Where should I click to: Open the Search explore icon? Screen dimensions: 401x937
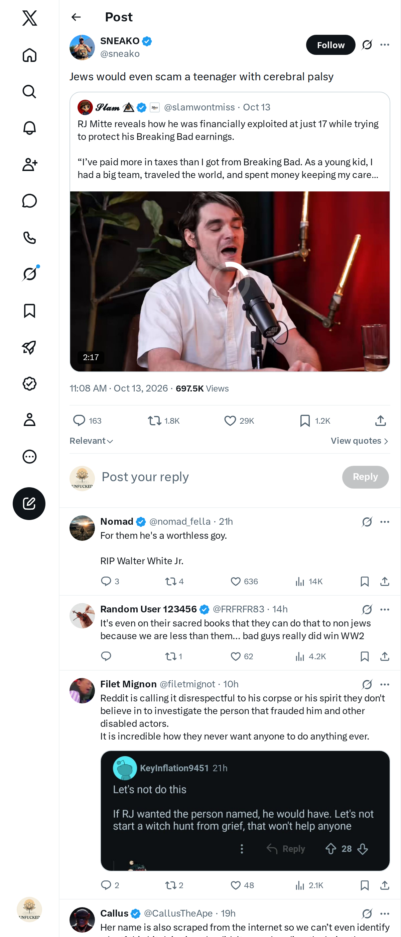(29, 92)
